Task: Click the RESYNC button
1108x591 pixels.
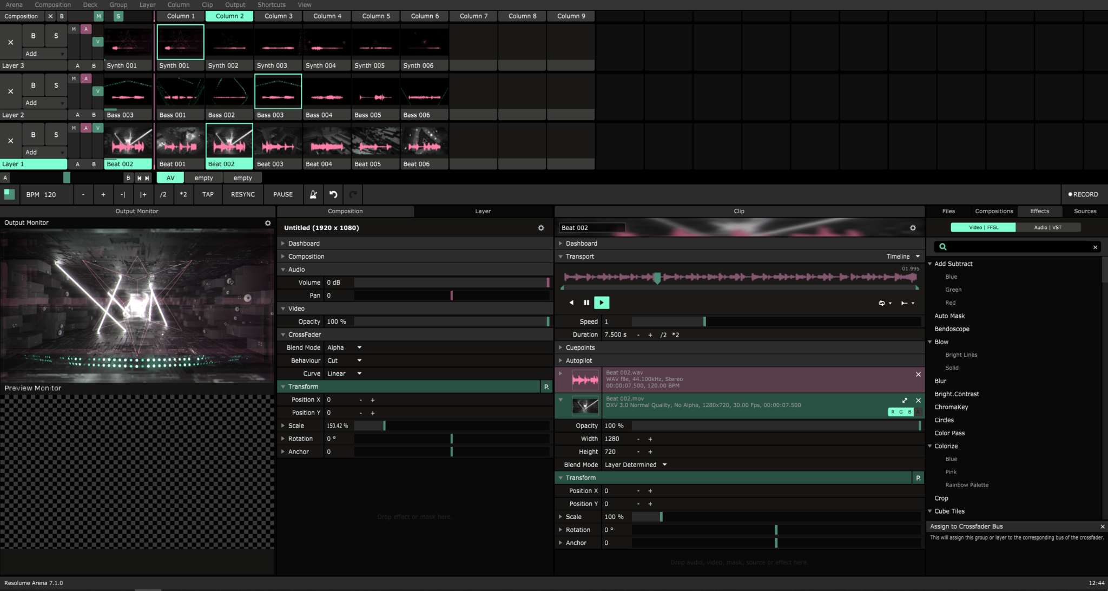Action: pyautogui.click(x=242, y=194)
